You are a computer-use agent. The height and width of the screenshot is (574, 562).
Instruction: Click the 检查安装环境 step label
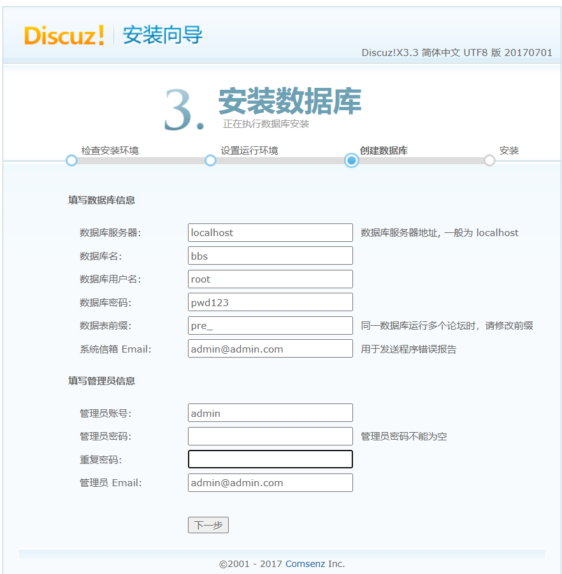coord(110,150)
